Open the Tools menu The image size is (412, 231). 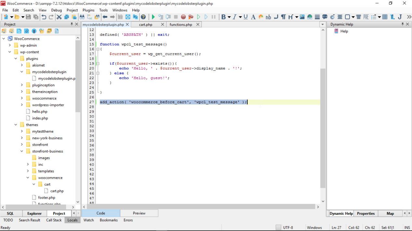[x=103, y=10]
